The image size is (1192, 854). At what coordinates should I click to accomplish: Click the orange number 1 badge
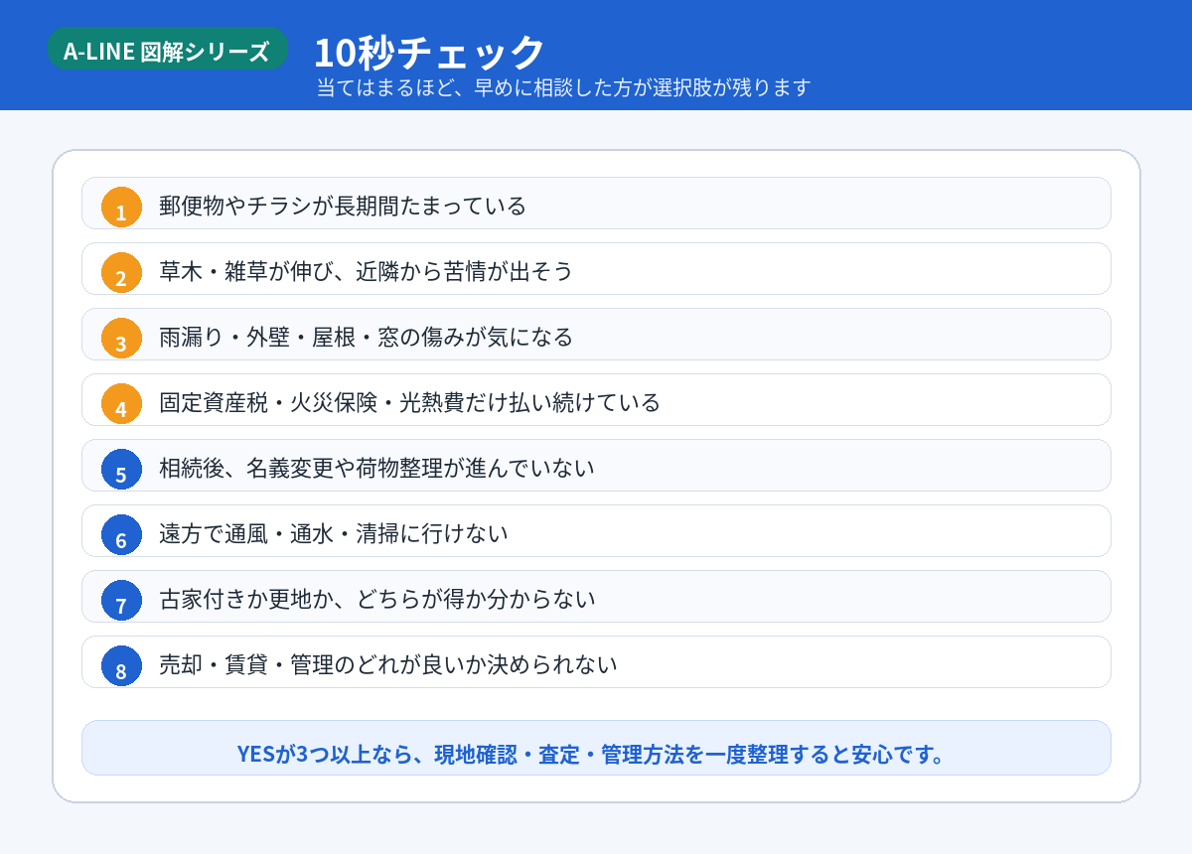coord(121,207)
